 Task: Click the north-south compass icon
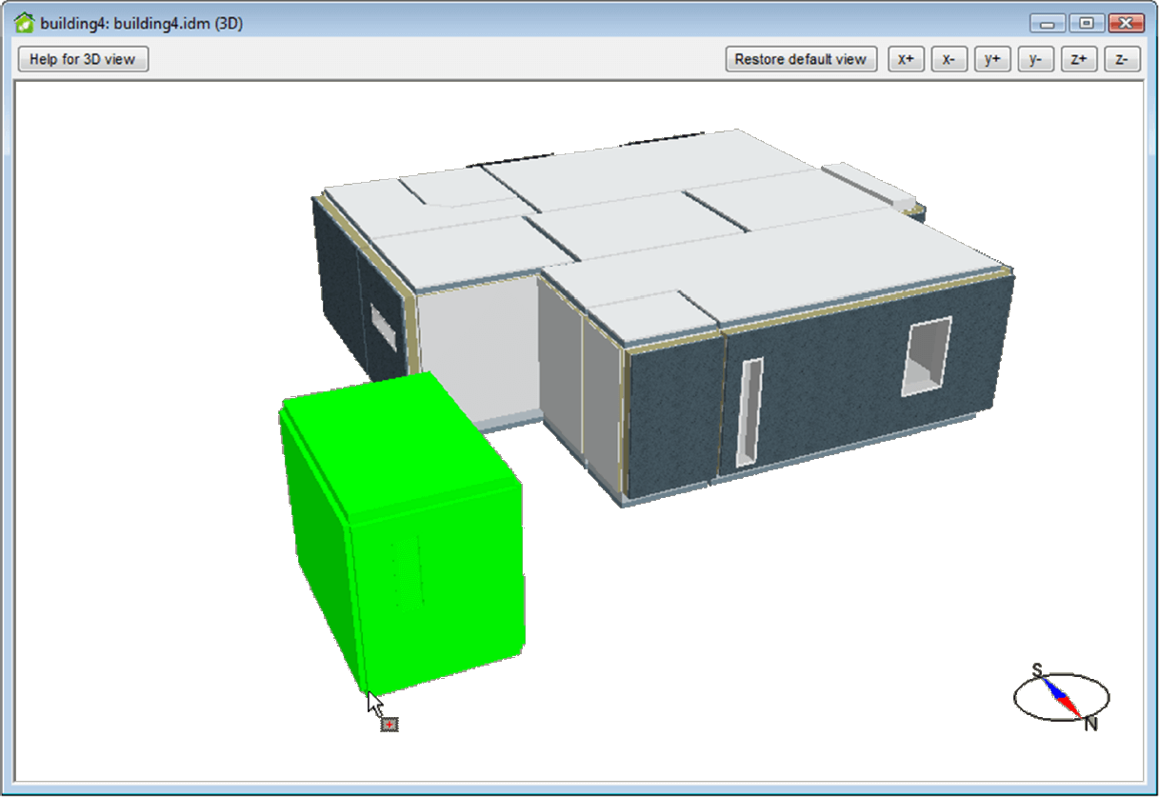tap(1061, 697)
